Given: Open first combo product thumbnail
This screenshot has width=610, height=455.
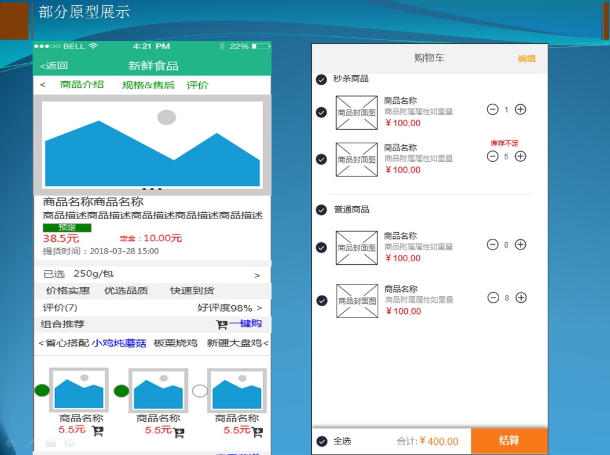Looking at the screenshot, I should click(79, 390).
